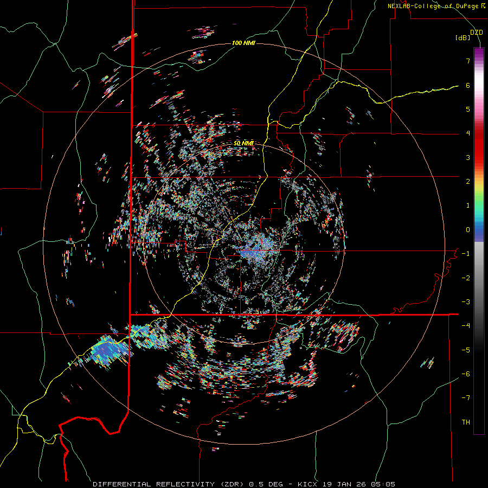
Task: Select the 100 NMI range ring label
Action: 243,43
